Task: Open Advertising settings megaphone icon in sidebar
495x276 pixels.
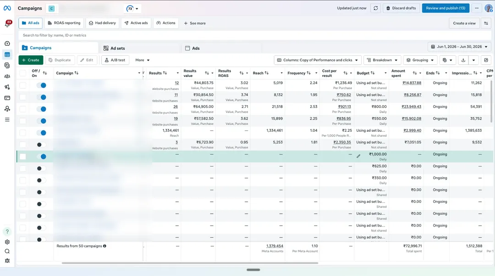Action: [x=7, y=87]
